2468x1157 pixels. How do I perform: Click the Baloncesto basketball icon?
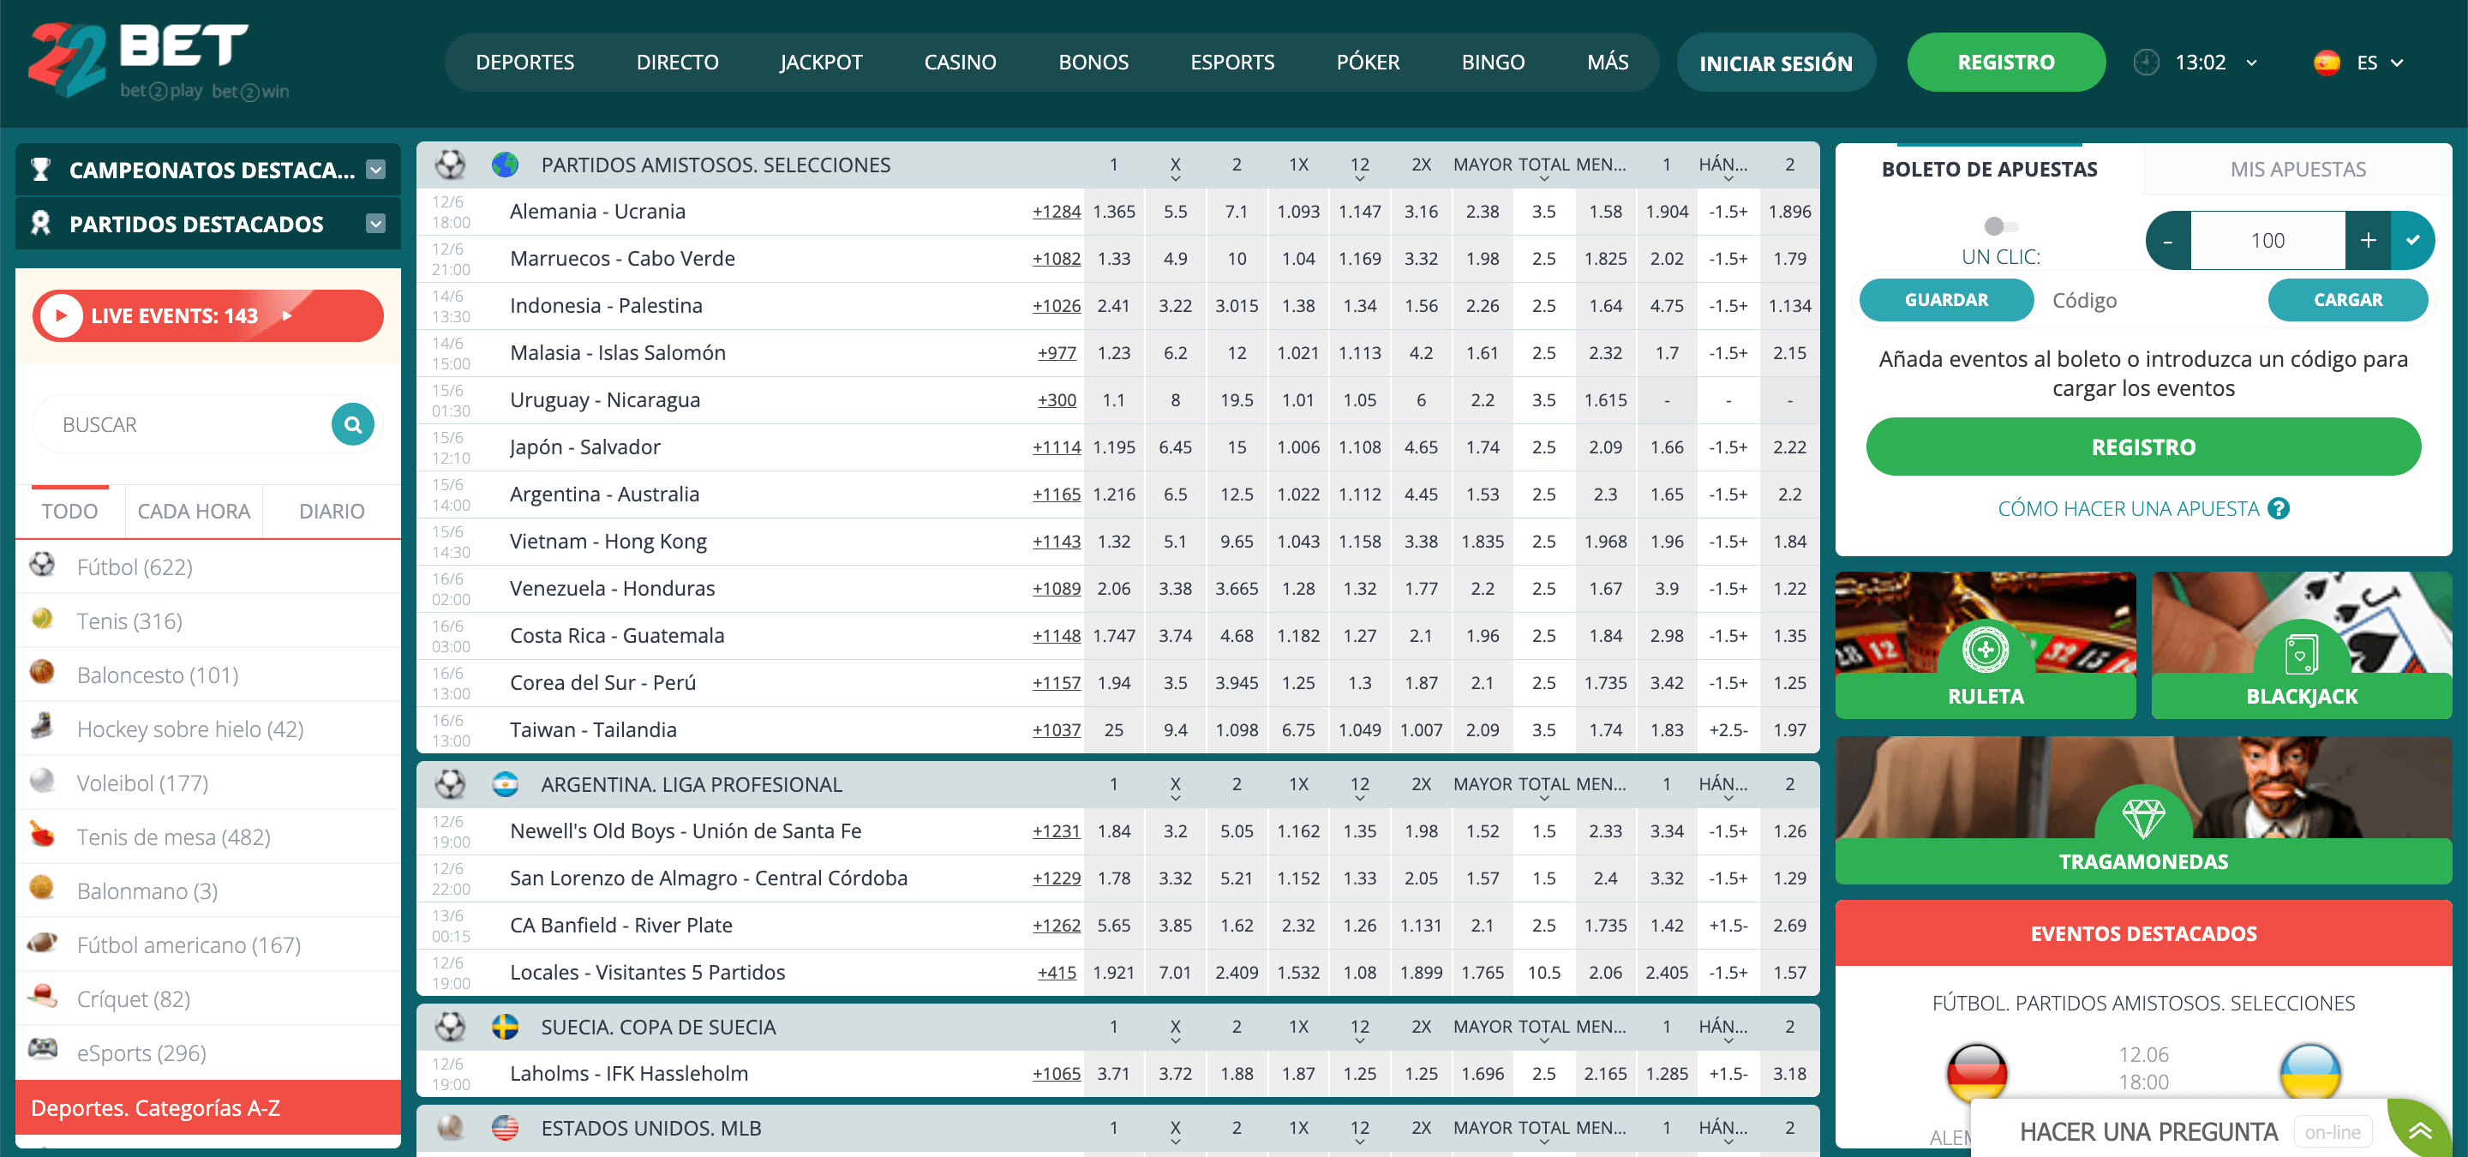click(42, 673)
